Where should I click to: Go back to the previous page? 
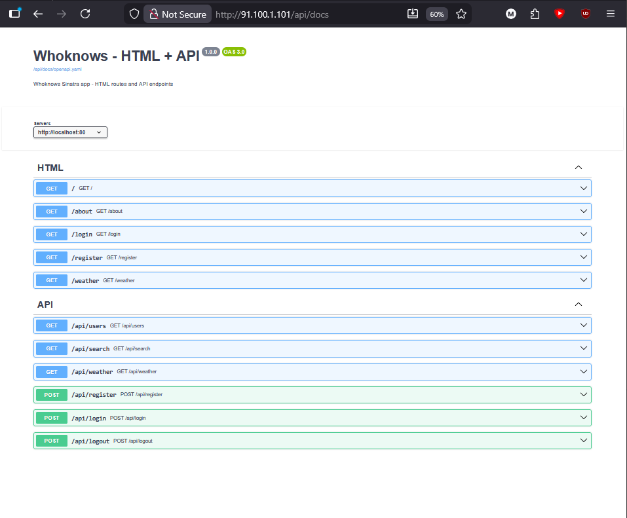coord(38,14)
